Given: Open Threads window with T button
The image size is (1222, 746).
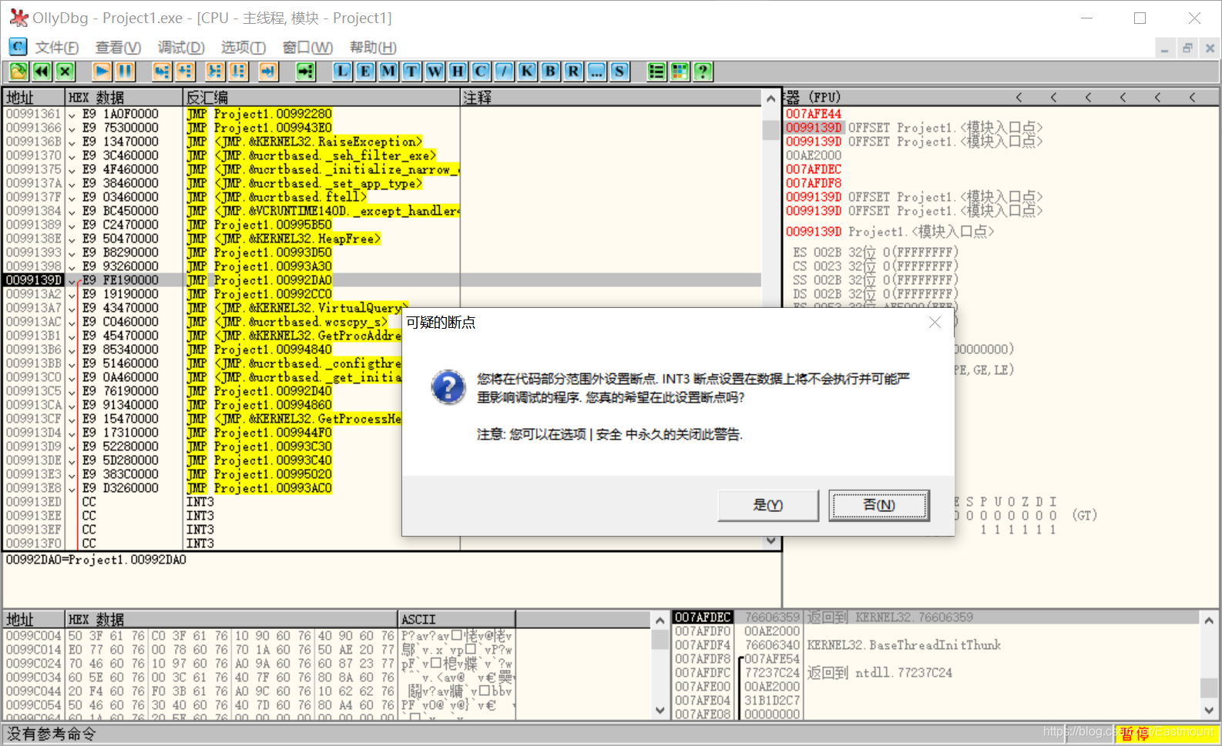Looking at the screenshot, I should pyautogui.click(x=411, y=72).
